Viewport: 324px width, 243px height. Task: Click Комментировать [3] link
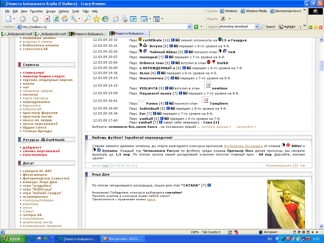tap(282, 165)
